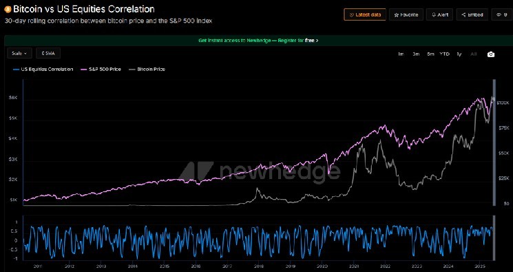513x272 pixels.
Task: Click the eye views counter
Action: [x=502, y=14]
